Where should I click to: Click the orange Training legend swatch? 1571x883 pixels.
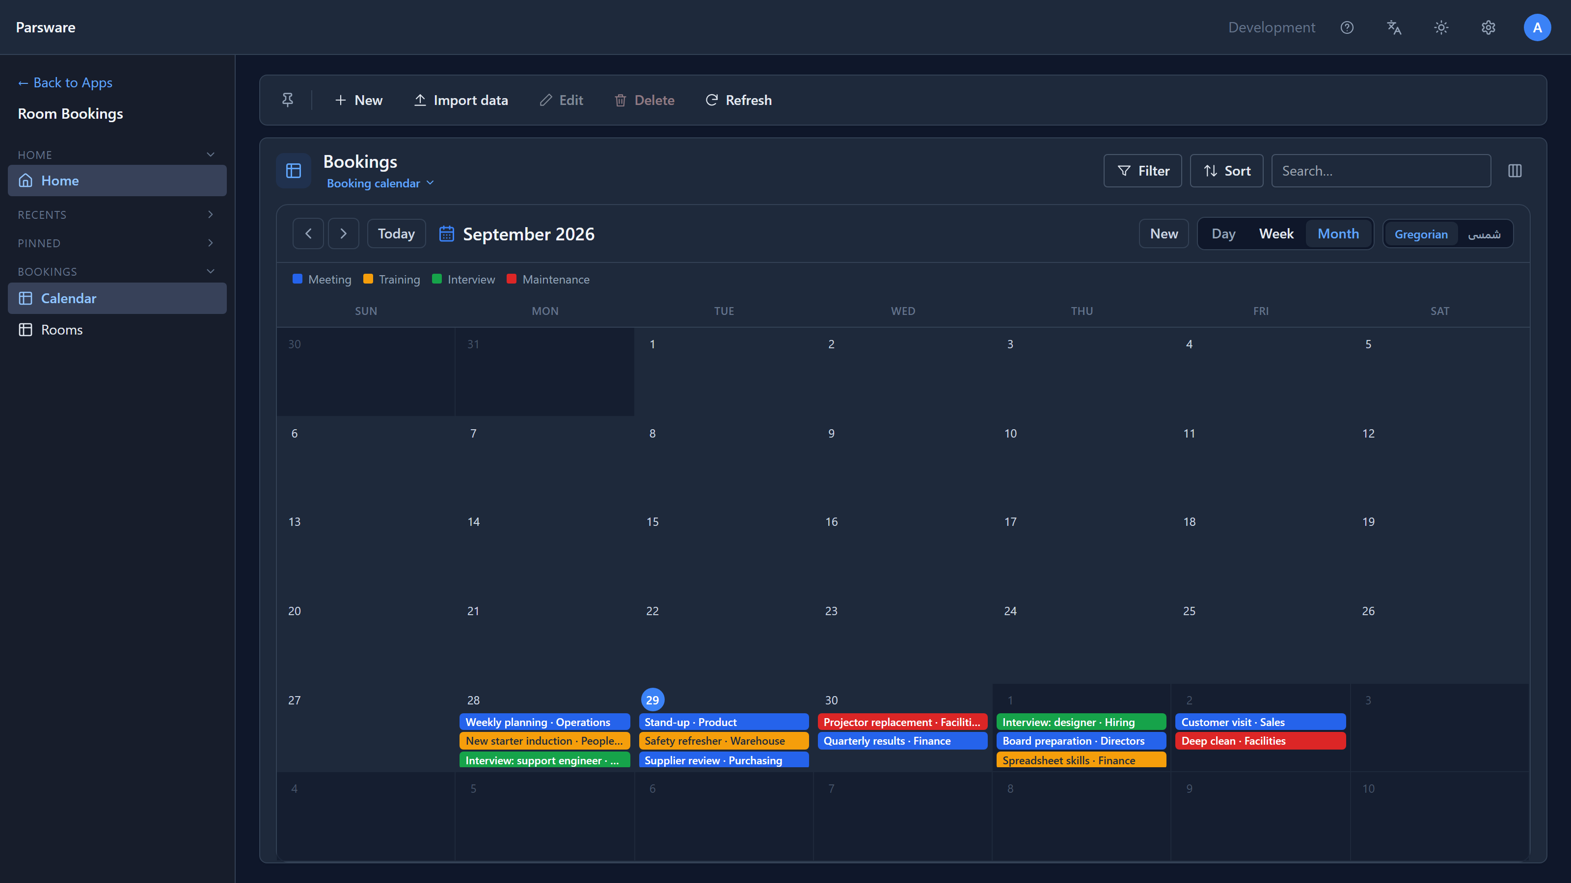pos(368,279)
